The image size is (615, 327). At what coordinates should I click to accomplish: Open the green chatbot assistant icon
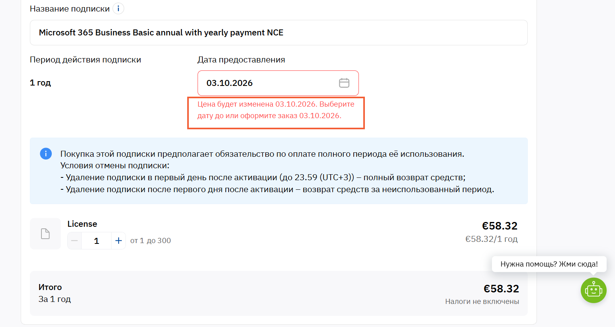pos(593,290)
